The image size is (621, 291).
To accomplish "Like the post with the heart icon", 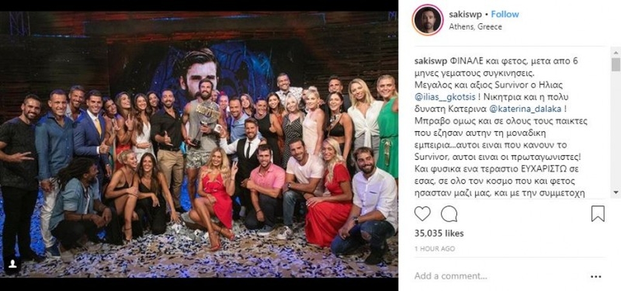I will click(422, 214).
